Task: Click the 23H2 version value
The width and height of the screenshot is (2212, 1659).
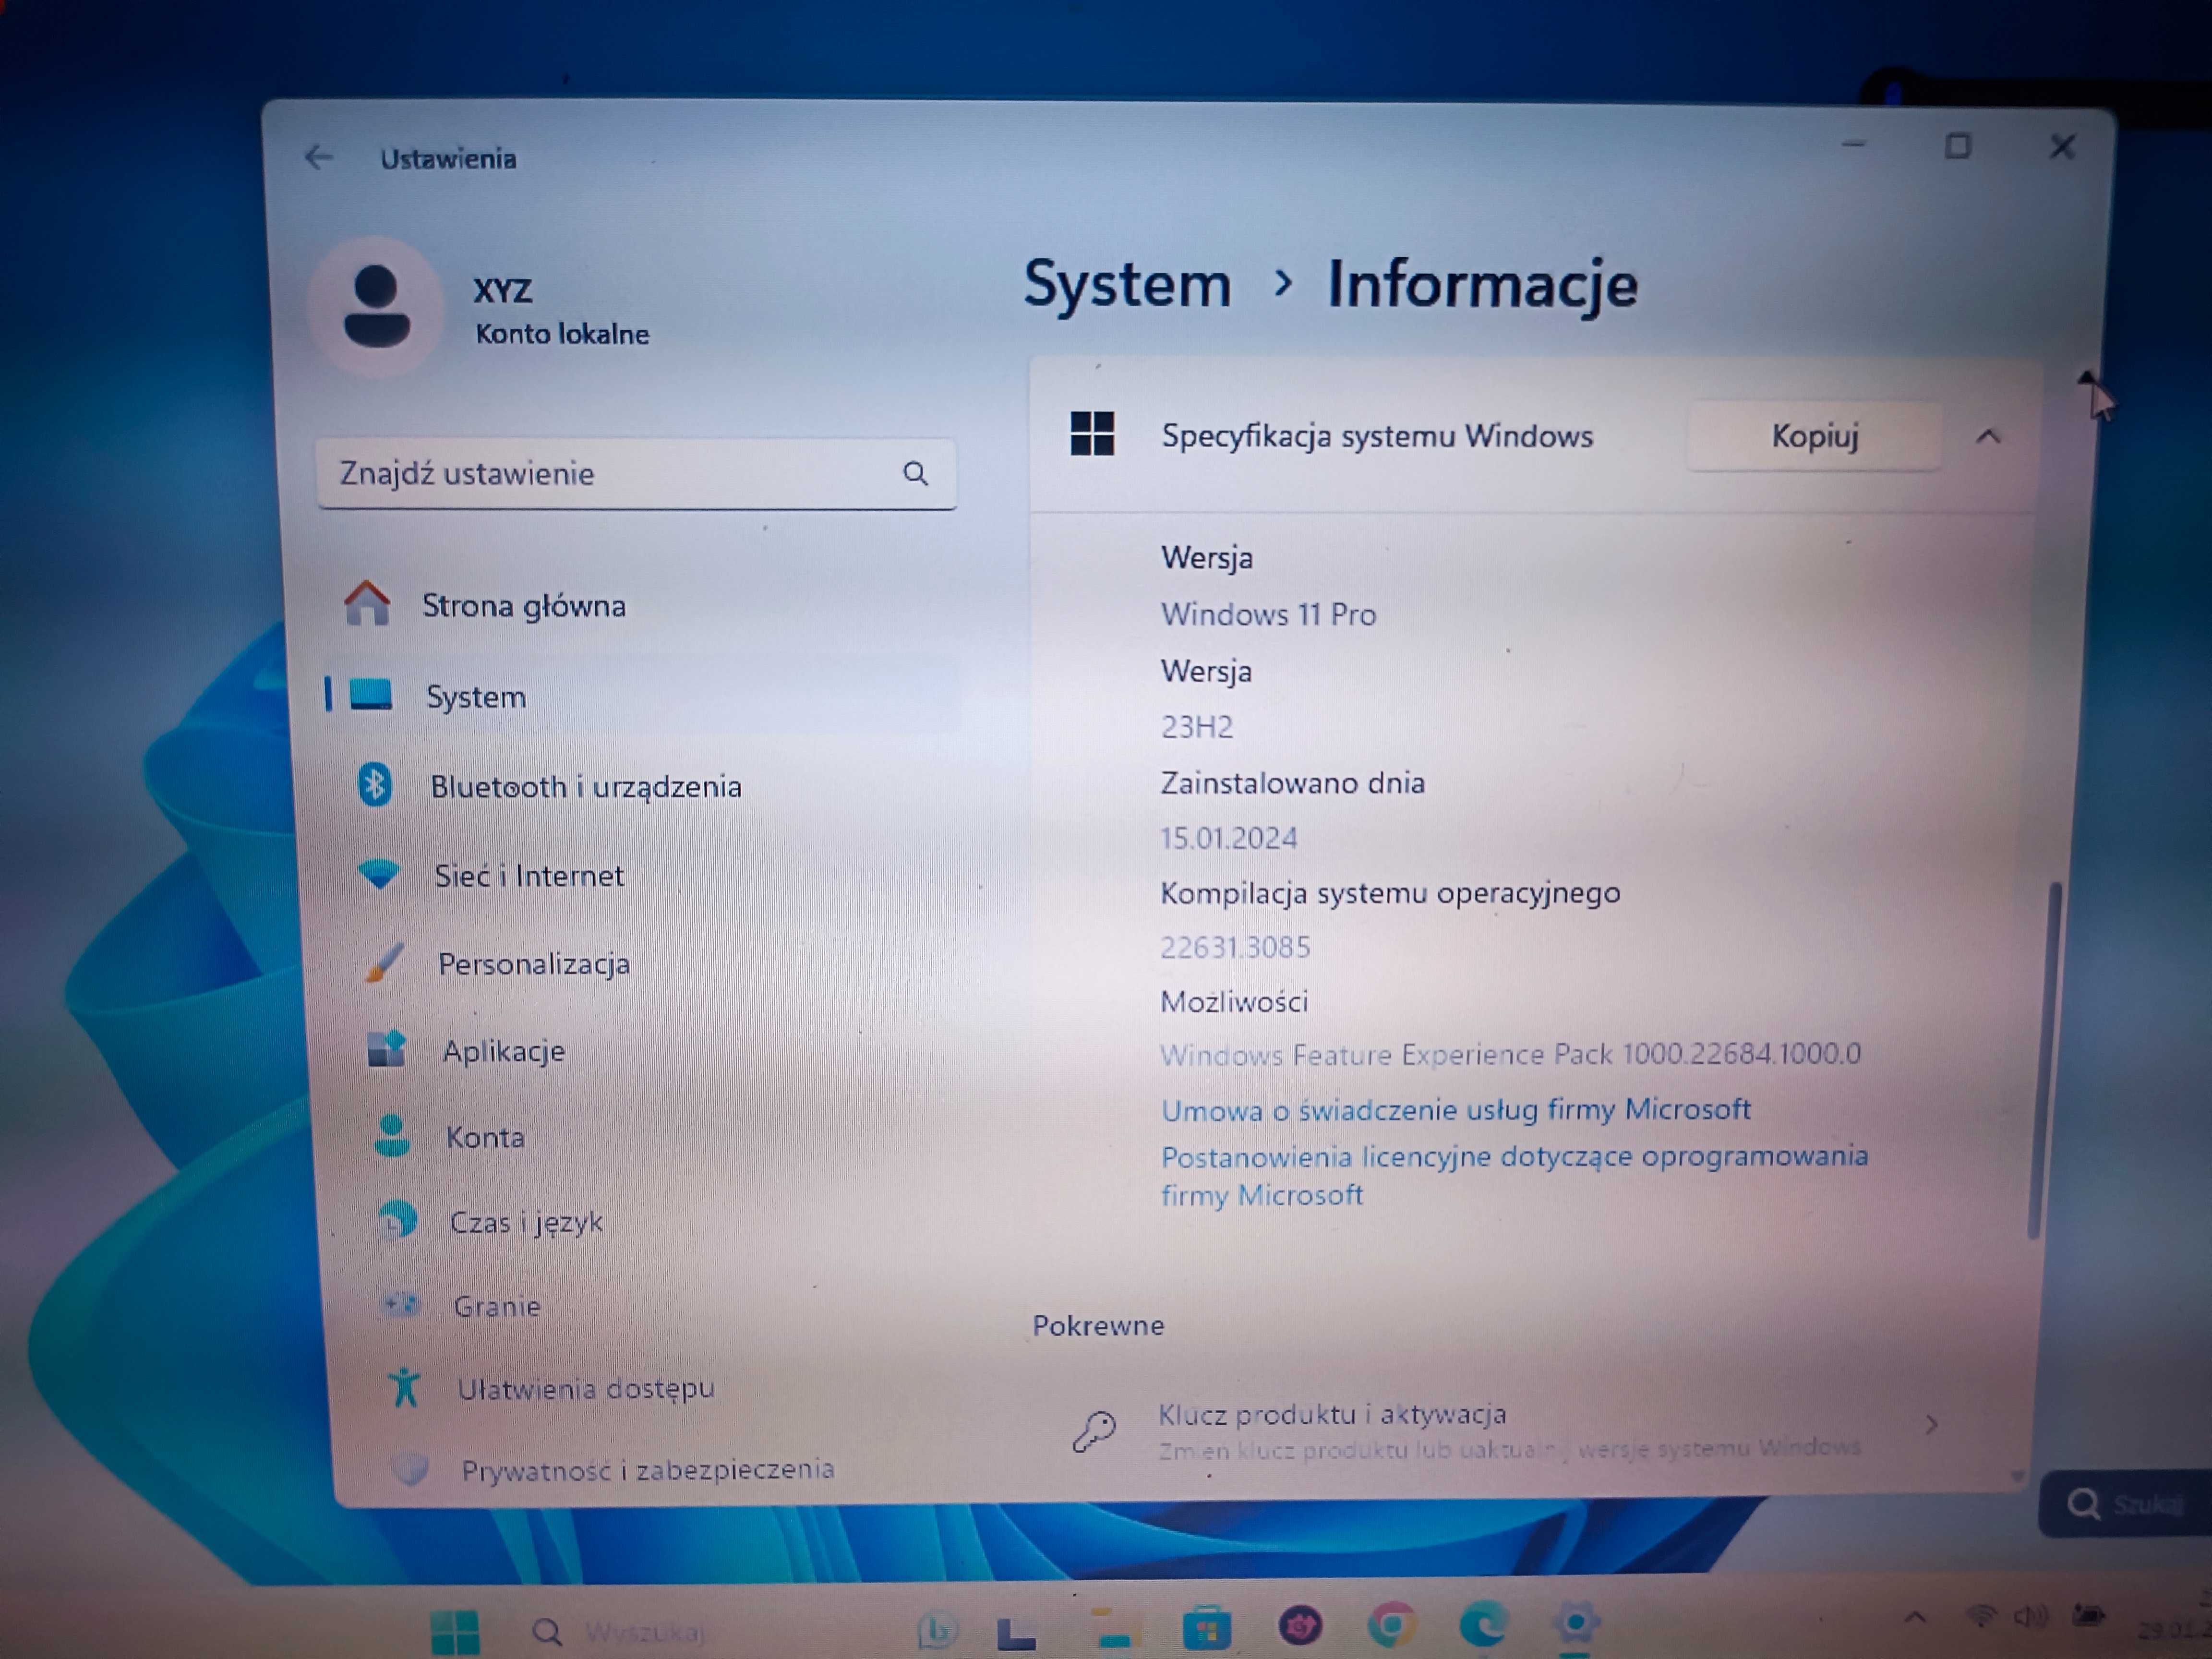Action: [x=1197, y=727]
